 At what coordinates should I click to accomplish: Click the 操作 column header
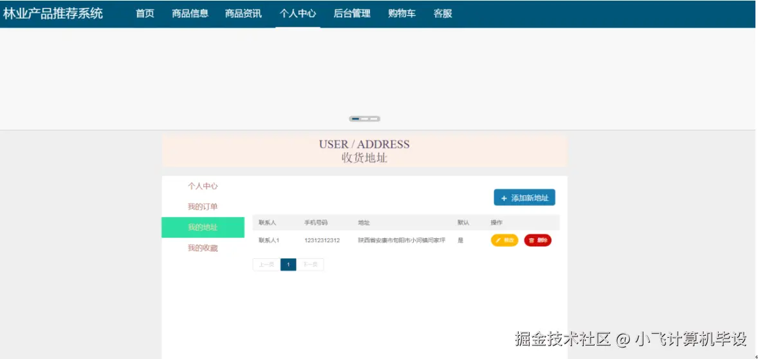tap(497, 223)
